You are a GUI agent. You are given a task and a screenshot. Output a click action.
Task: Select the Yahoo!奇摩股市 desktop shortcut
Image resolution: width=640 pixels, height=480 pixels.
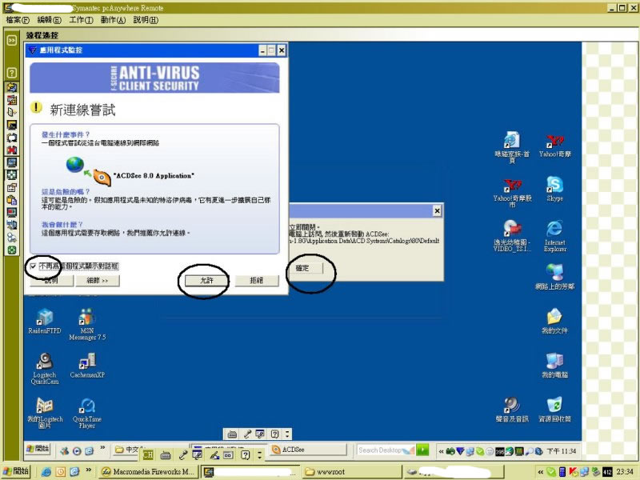512,193
